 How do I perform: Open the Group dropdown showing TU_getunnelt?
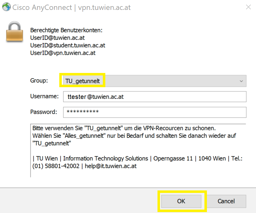(155, 81)
